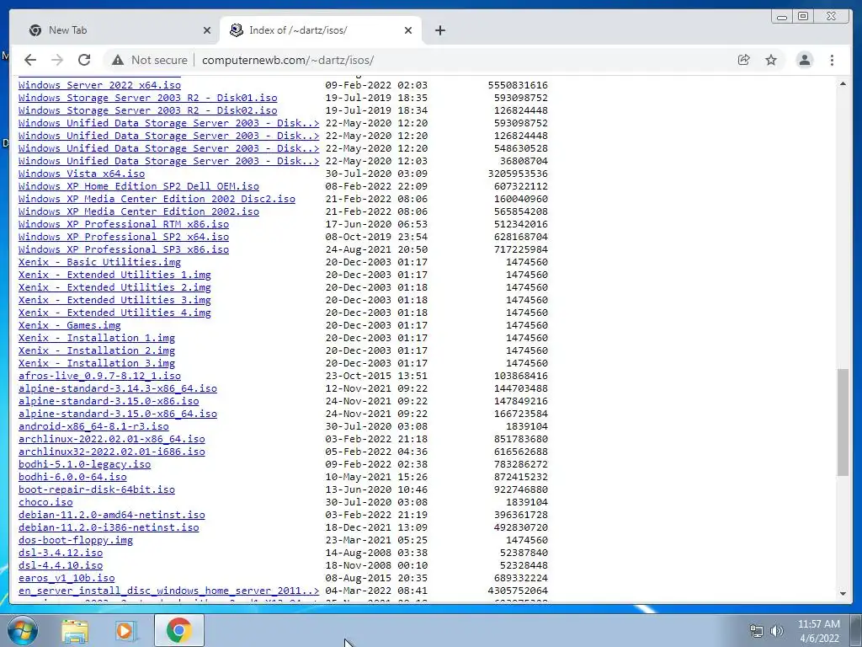View the Not secure site warning
The height and width of the screenshot is (647, 862).
pos(149,60)
